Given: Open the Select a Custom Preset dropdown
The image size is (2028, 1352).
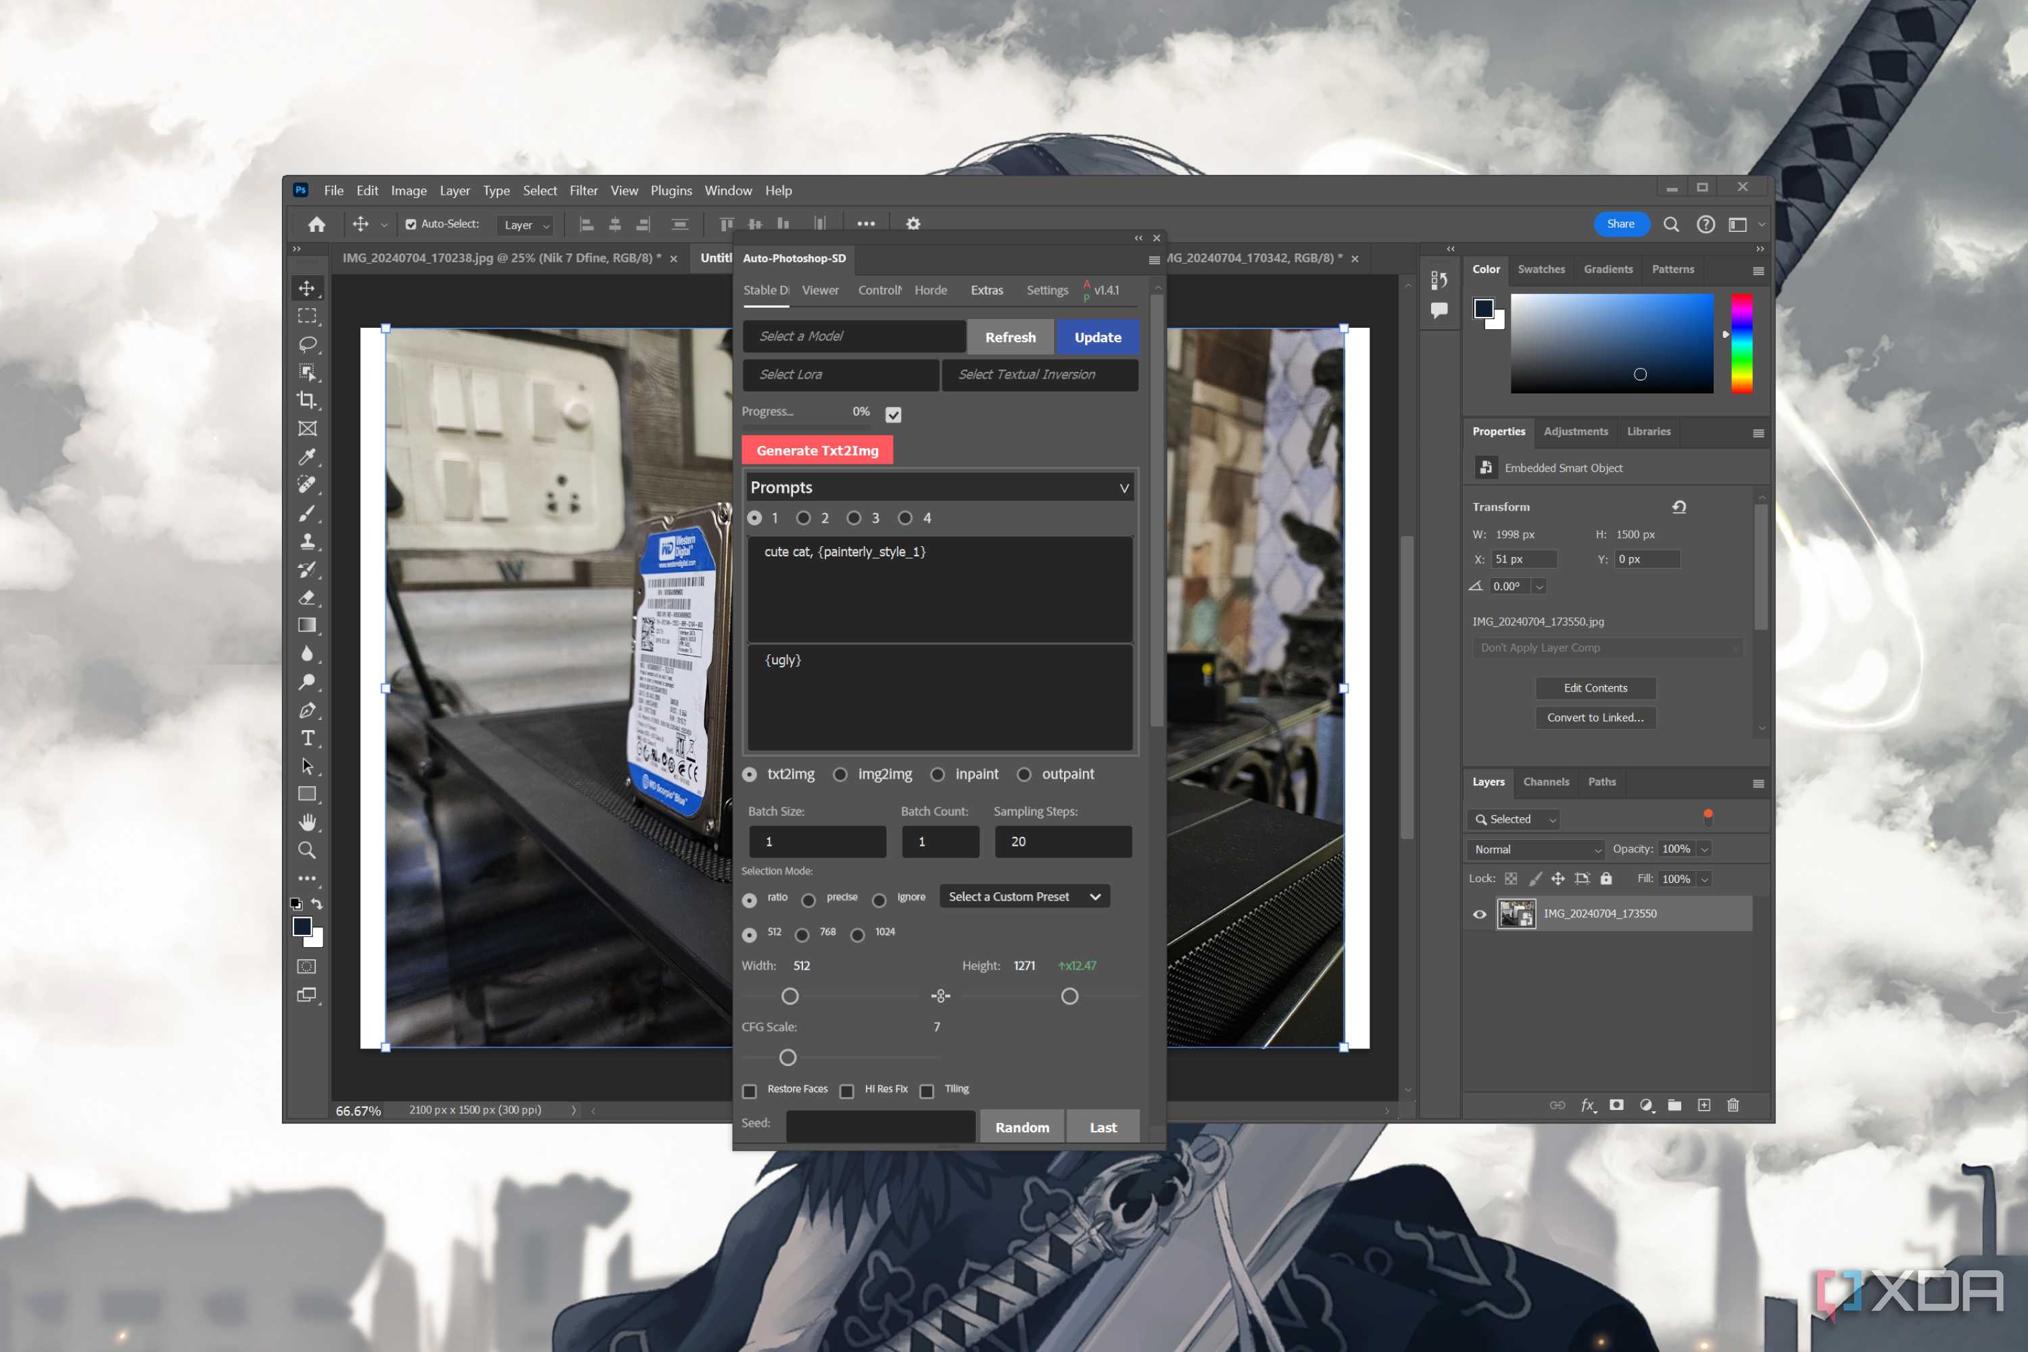Looking at the screenshot, I should click(x=1024, y=897).
